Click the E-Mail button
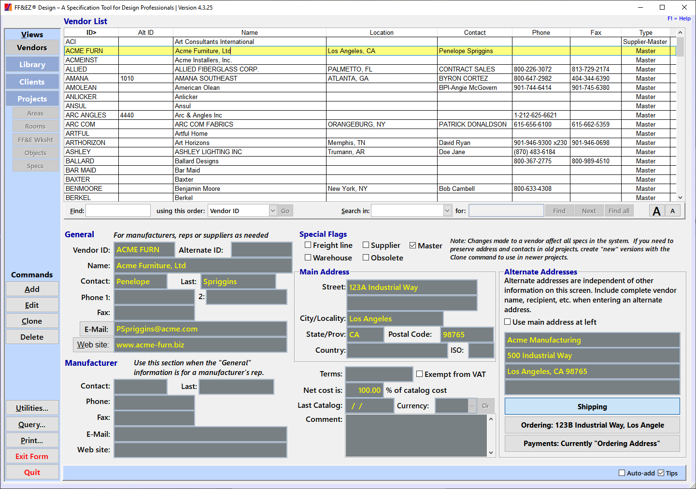 [x=96, y=329]
